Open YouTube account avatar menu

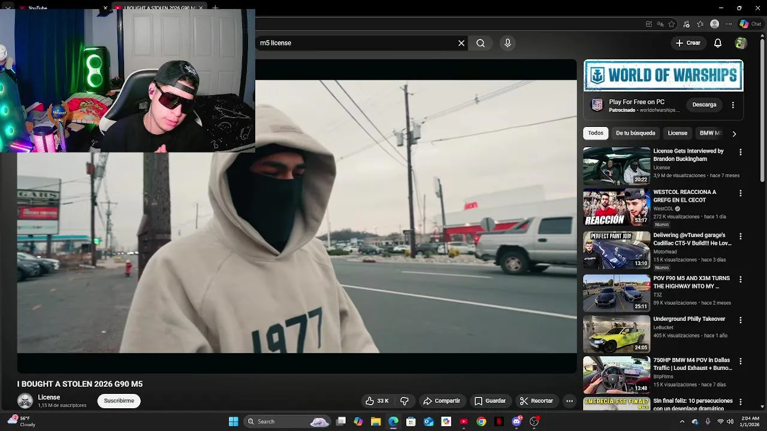pos(741,43)
